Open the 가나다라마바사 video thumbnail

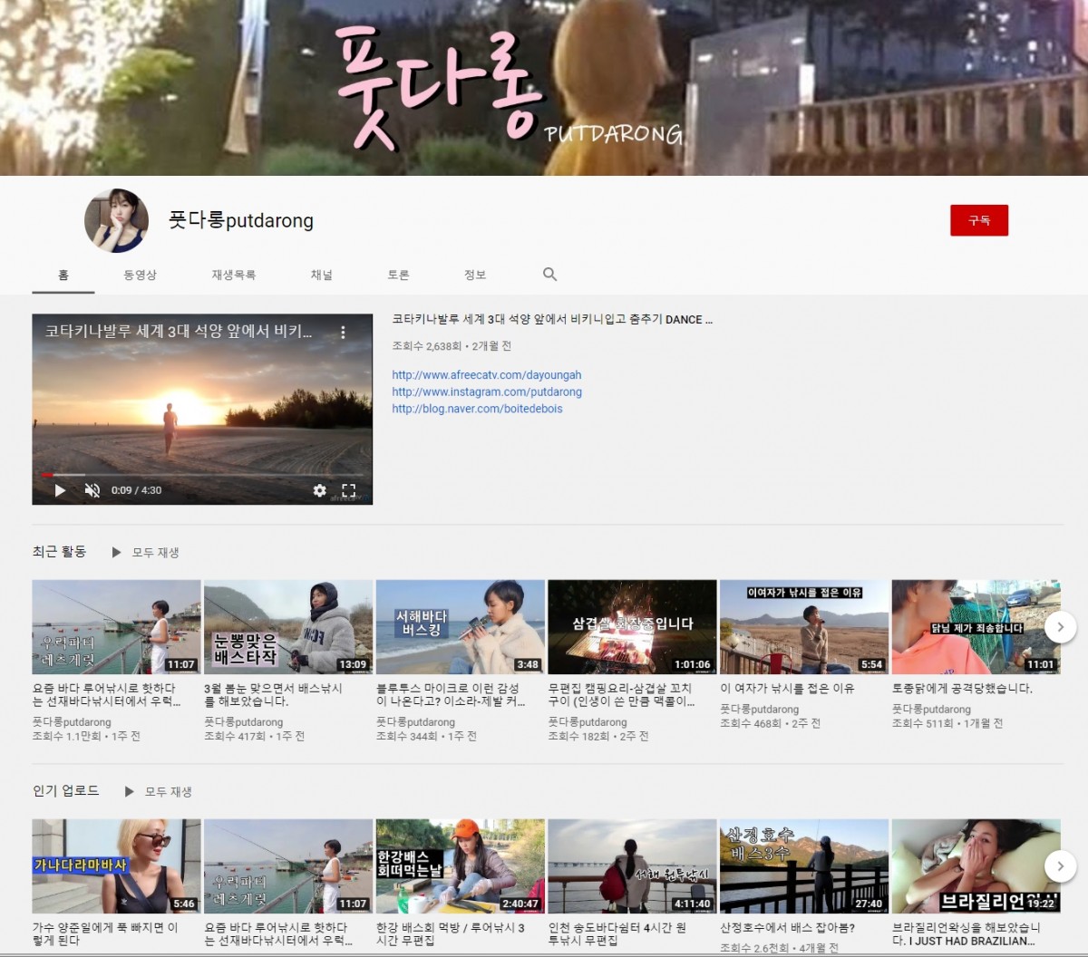tap(116, 866)
